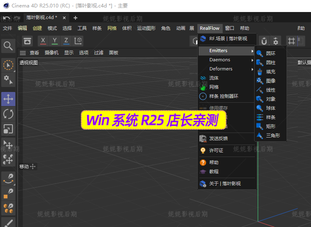Open viewport 面板 menu

click(114, 53)
